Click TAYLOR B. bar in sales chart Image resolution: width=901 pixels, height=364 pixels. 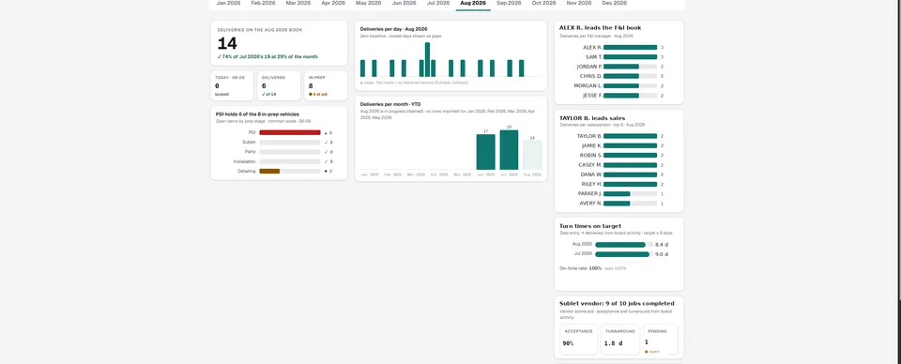tap(630, 136)
